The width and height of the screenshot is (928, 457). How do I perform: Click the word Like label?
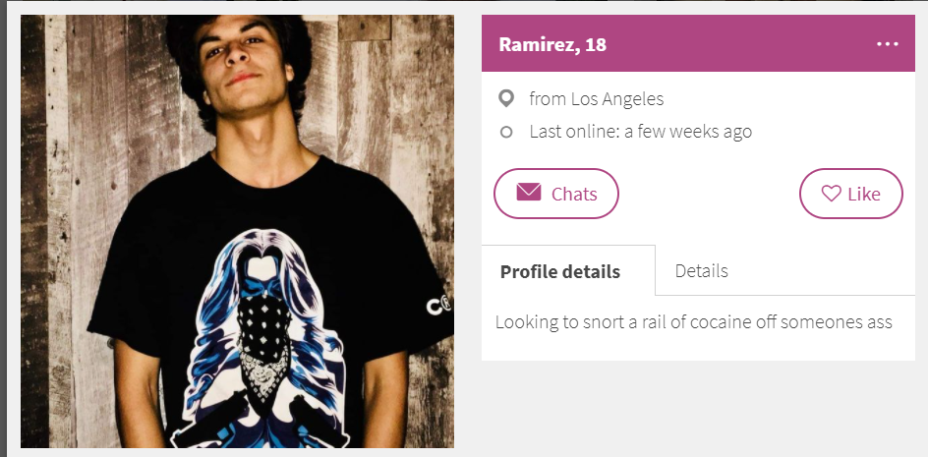pos(864,195)
